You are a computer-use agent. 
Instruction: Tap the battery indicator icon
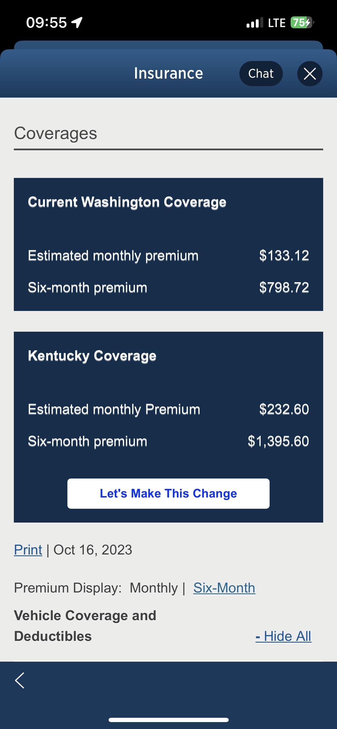(302, 22)
